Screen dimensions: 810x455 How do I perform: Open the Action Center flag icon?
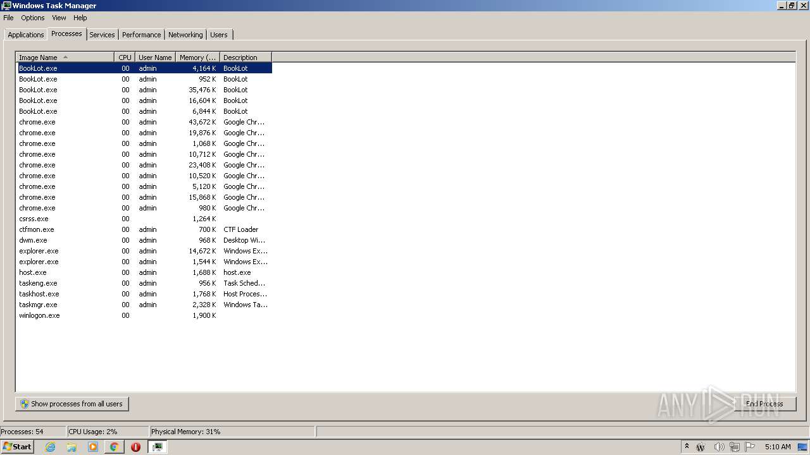pos(750,447)
